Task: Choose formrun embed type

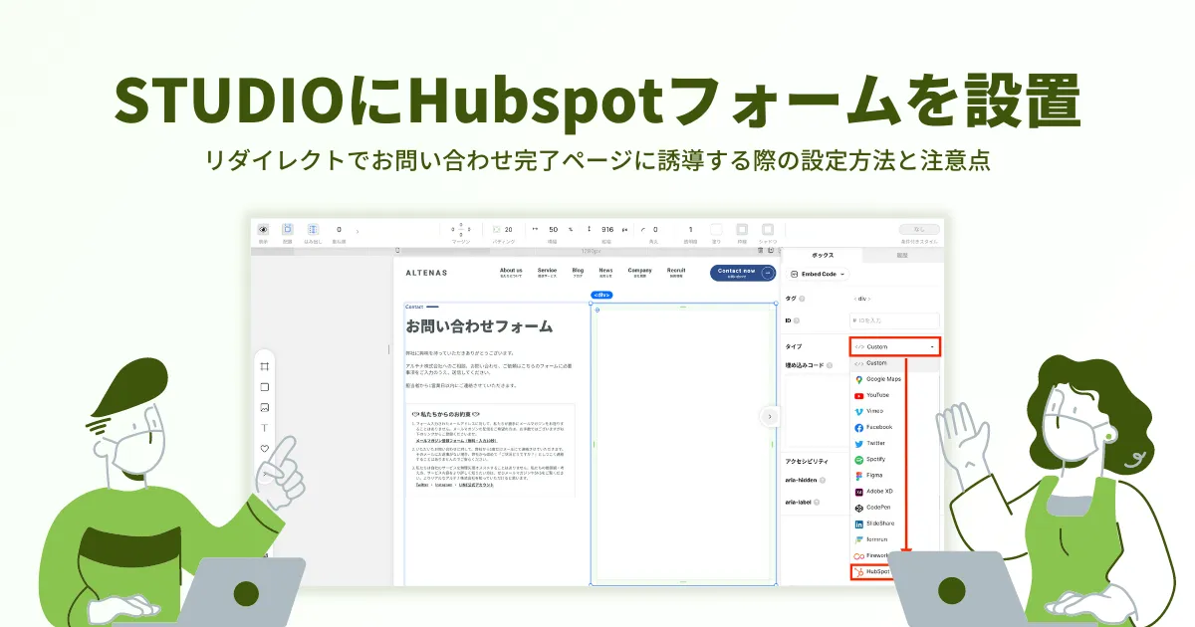Action: point(894,539)
